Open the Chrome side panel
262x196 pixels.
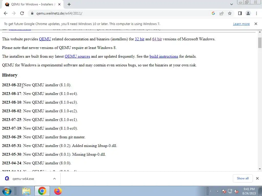pyautogui.click(x=240, y=13)
